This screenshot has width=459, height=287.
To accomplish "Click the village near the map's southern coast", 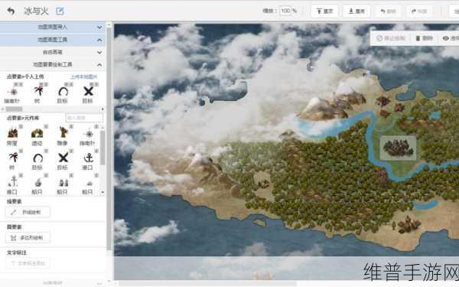I will [x=409, y=225].
